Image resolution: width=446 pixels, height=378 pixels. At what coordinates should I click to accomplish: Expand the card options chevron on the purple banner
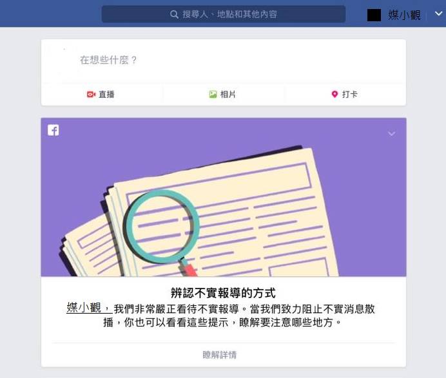pos(392,133)
